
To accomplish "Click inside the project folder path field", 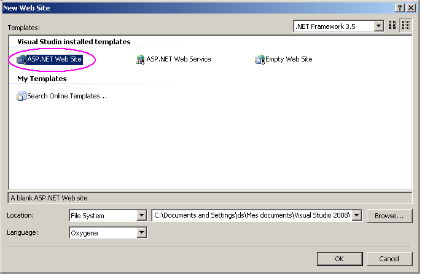I will [x=252, y=215].
